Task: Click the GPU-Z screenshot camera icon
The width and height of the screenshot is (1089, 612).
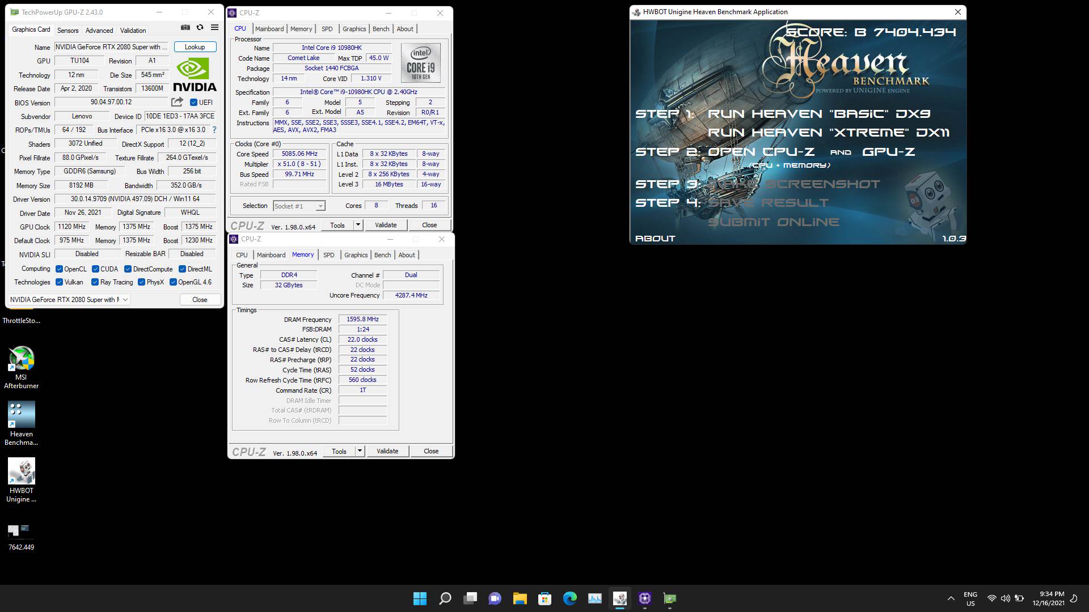Action: point(185,28)
